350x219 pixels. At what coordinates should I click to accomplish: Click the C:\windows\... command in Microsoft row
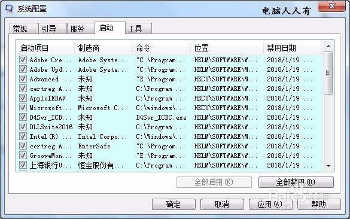[x=160, y=108]
